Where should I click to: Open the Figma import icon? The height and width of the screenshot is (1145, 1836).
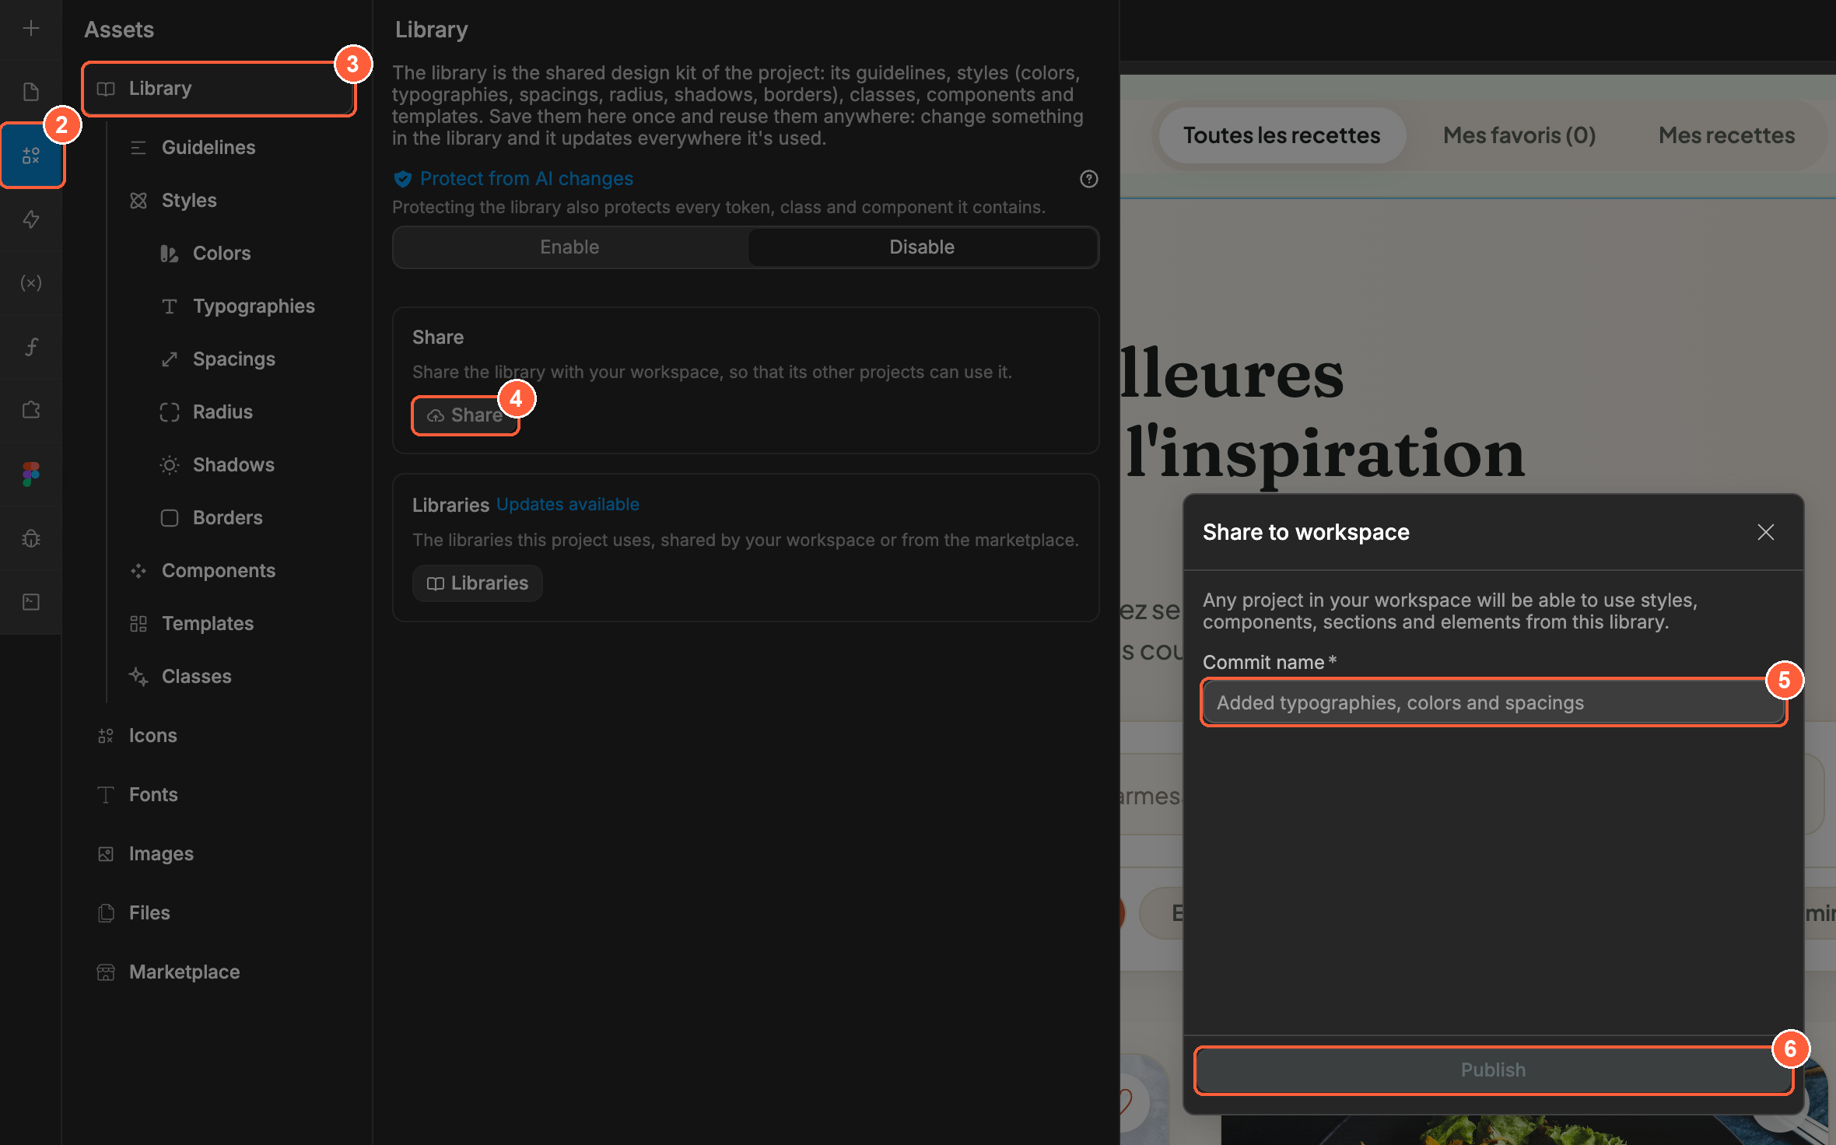pos(31,474)
